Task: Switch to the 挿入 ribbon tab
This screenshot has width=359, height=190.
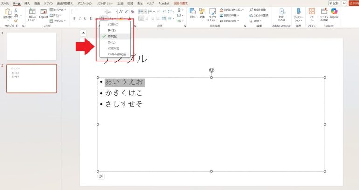Action: coord(27,3)
